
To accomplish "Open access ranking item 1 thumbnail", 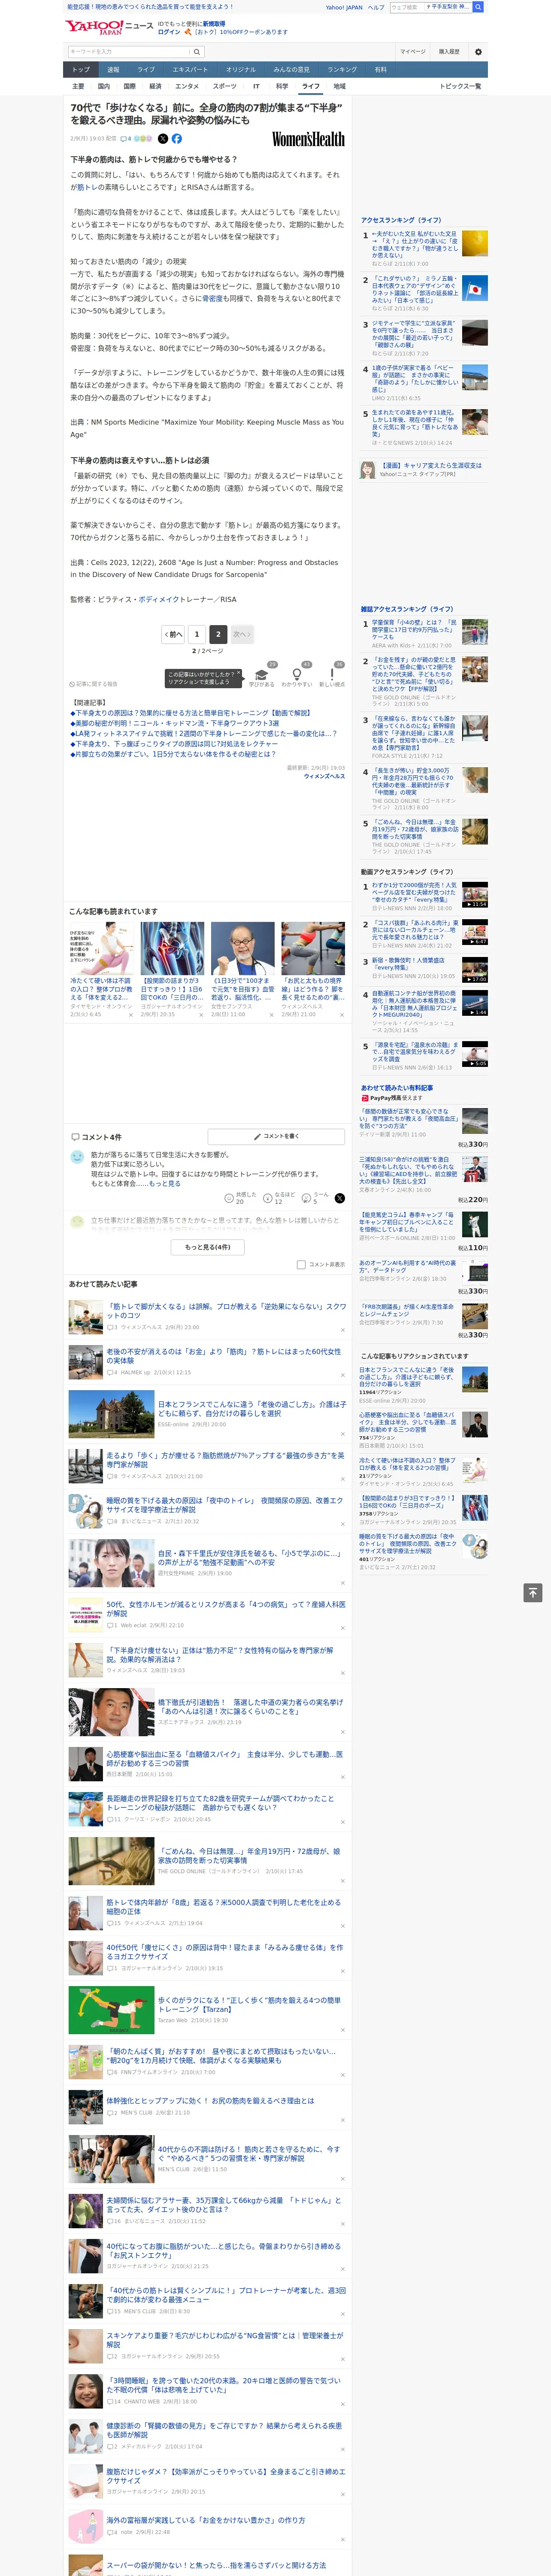I will pos(475,244).
